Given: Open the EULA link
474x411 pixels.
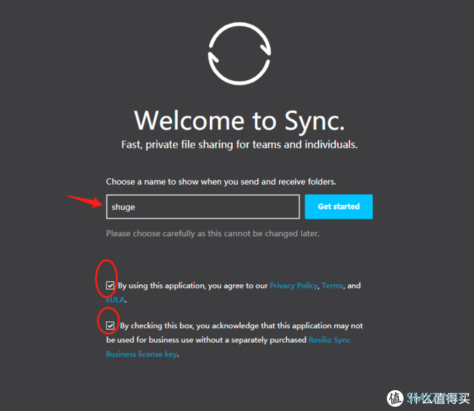Looking at the screenshot, I should pos(115,300).
